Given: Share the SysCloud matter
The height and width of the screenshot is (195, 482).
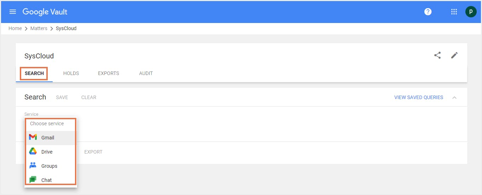Looking at the screenshot, I should (x=437, y=55).
